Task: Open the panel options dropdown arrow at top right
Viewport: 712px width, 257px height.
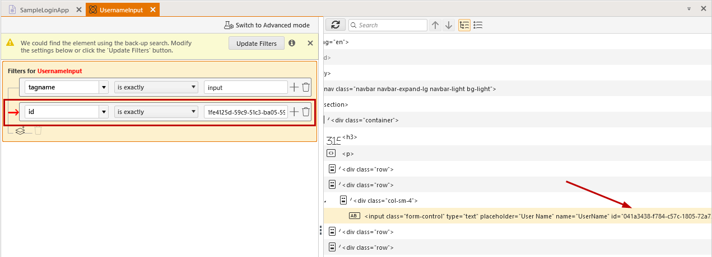Action: [x=689, y=9]
